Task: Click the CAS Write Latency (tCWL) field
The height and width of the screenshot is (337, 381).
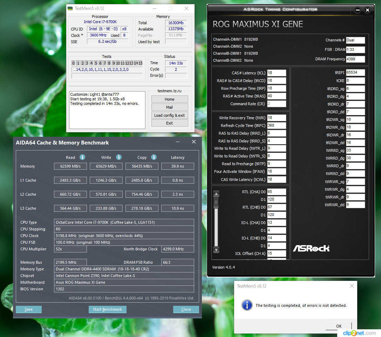Action: [x=277, y=180]
